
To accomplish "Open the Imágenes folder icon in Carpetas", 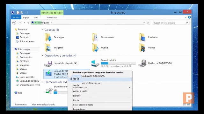I will click(48, 48).
